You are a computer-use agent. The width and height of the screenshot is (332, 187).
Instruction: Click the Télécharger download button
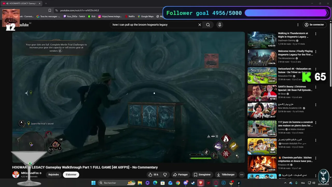click(x=226, y=175)
